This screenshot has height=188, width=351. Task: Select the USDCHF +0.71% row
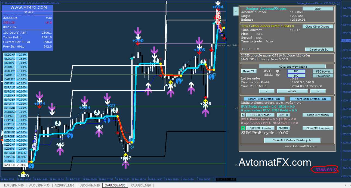click(16, 55)
